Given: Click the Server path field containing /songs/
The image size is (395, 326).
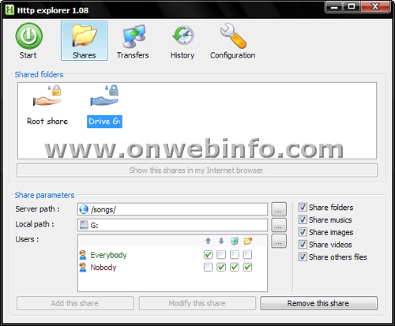Looking at the screenshot, I should coord(172,209).
